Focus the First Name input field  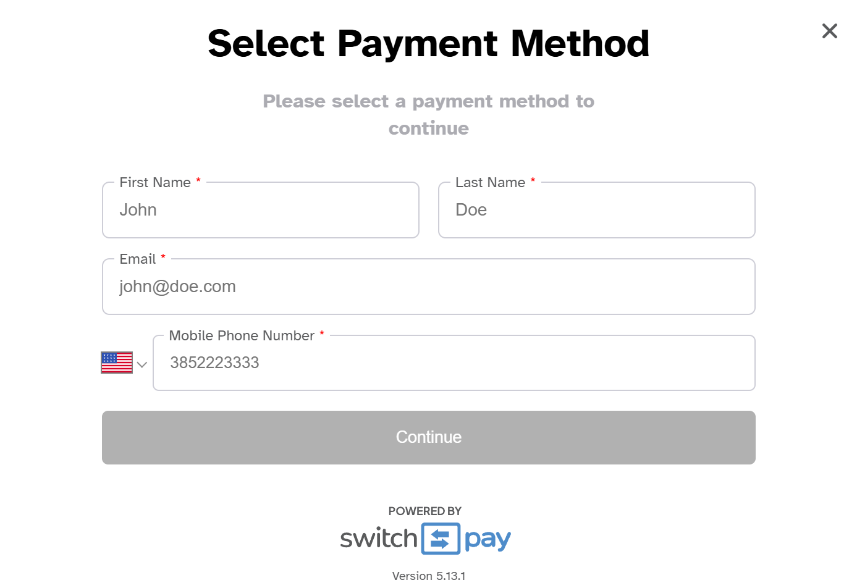click(261, 210)
